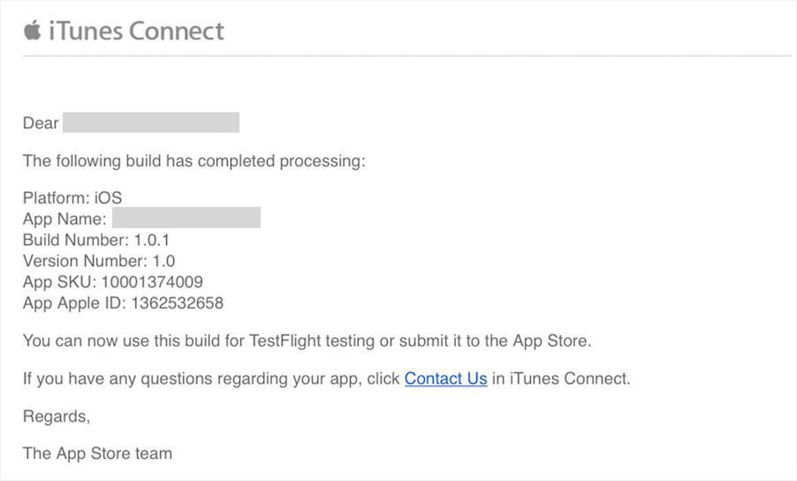Click the App Store team signature
797x481 pixels.
(x=97, y=454)
